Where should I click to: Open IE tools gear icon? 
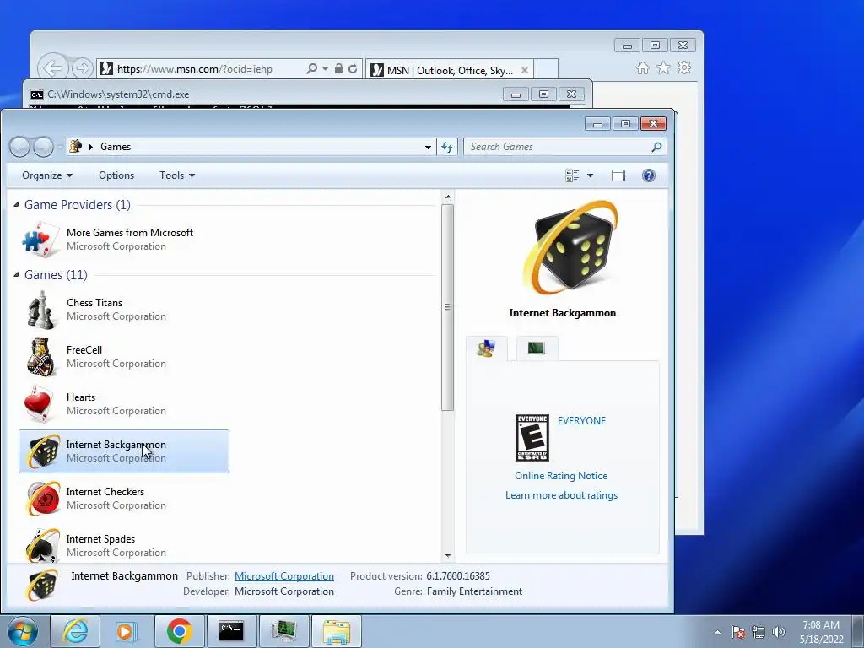click(684, 67)
